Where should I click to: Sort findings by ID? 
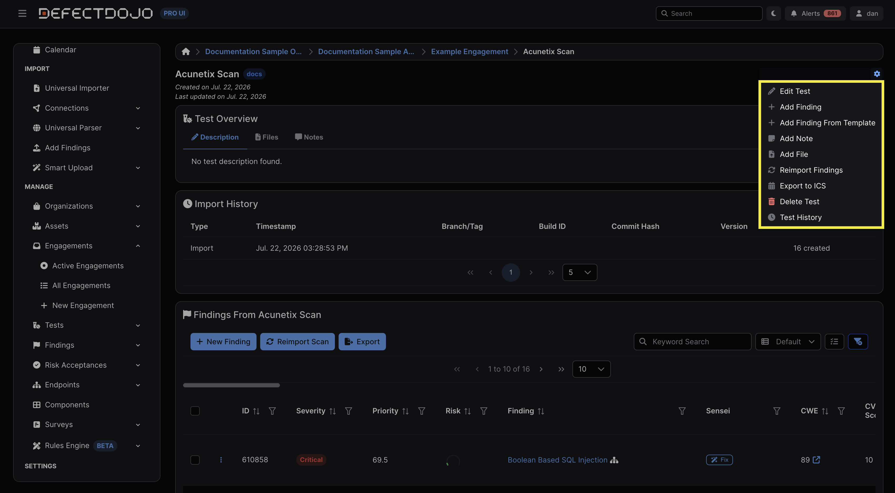(x=257, y=411)
